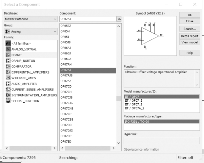Select component OP07CN8

tap(88, 109)
